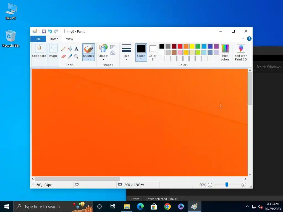Select Color 1 foreground swatch
283x212 pixels.
coord(141,52)
